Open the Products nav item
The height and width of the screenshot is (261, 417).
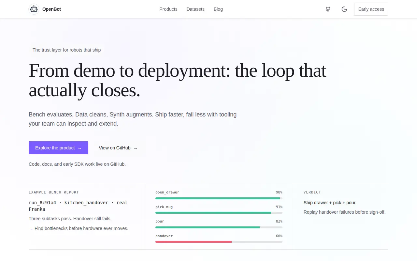(168, 9)
